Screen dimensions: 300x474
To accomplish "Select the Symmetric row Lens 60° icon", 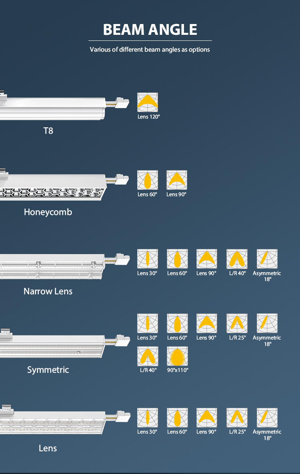I will coord(177,323).
